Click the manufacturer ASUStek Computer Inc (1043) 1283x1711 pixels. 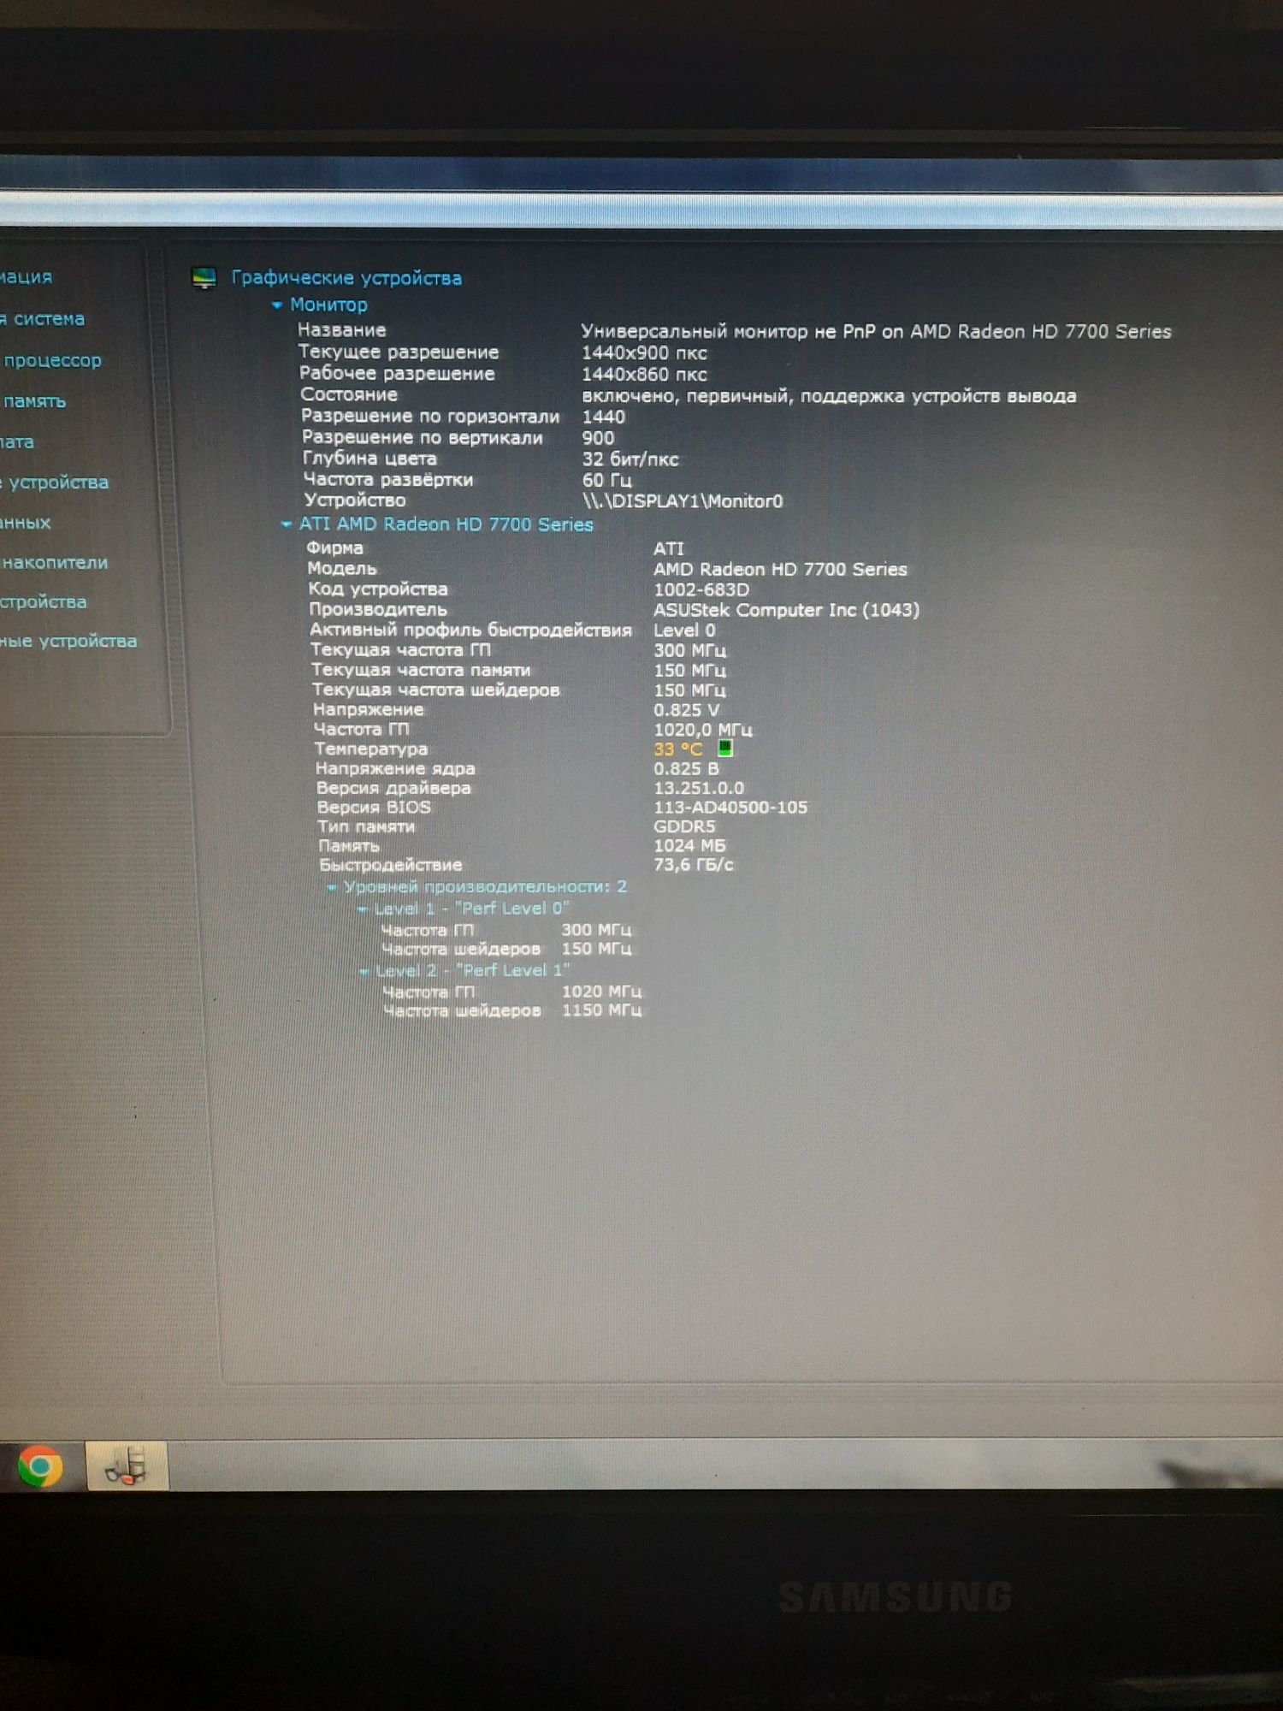point(787,610)
